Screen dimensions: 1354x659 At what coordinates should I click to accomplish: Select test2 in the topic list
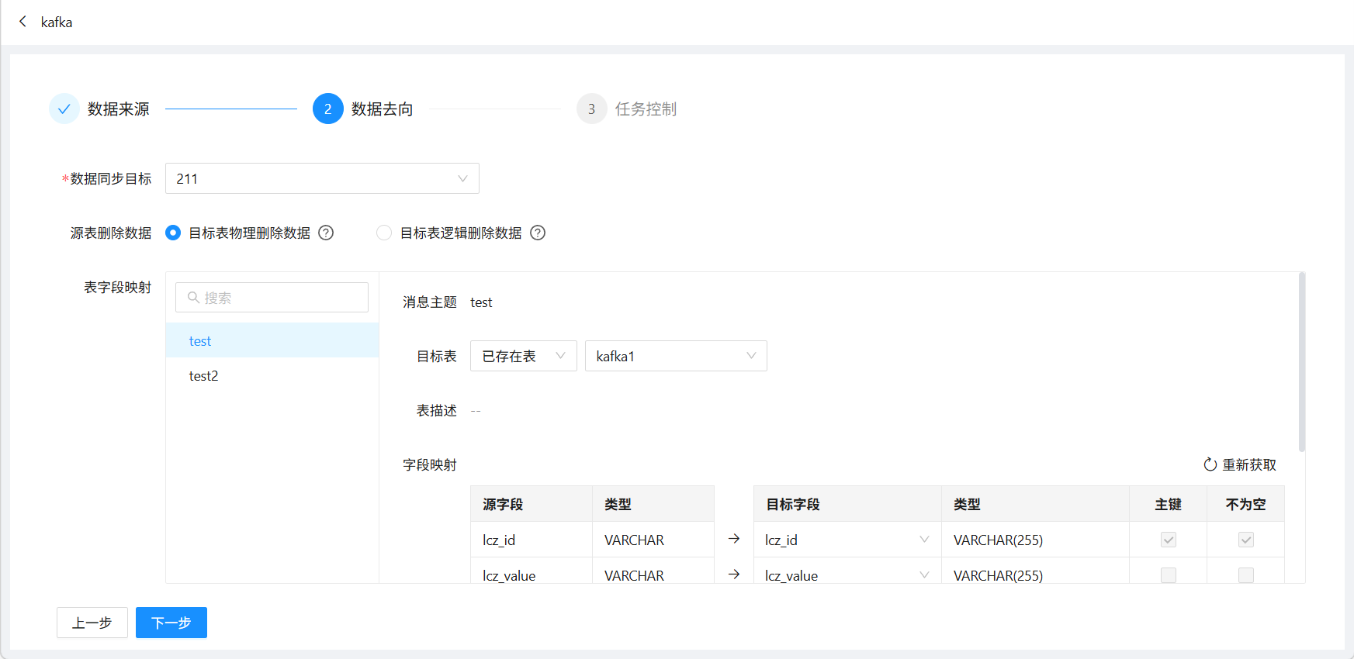point(204,376)
